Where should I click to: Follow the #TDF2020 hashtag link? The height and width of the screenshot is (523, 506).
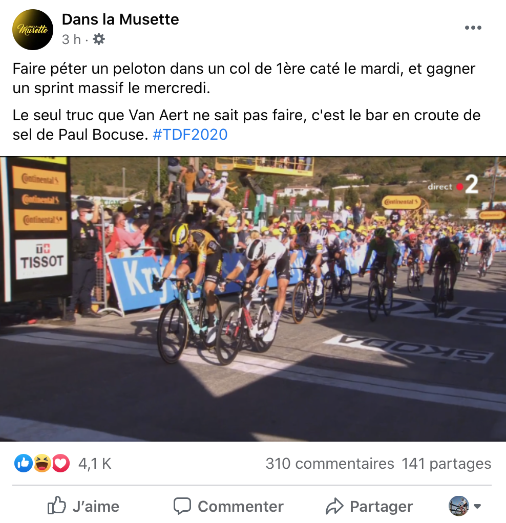190,135
